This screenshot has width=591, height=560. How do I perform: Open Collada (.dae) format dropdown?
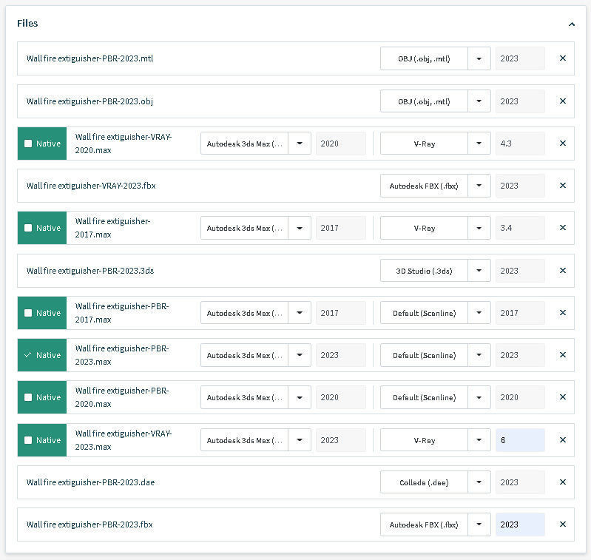479,482
